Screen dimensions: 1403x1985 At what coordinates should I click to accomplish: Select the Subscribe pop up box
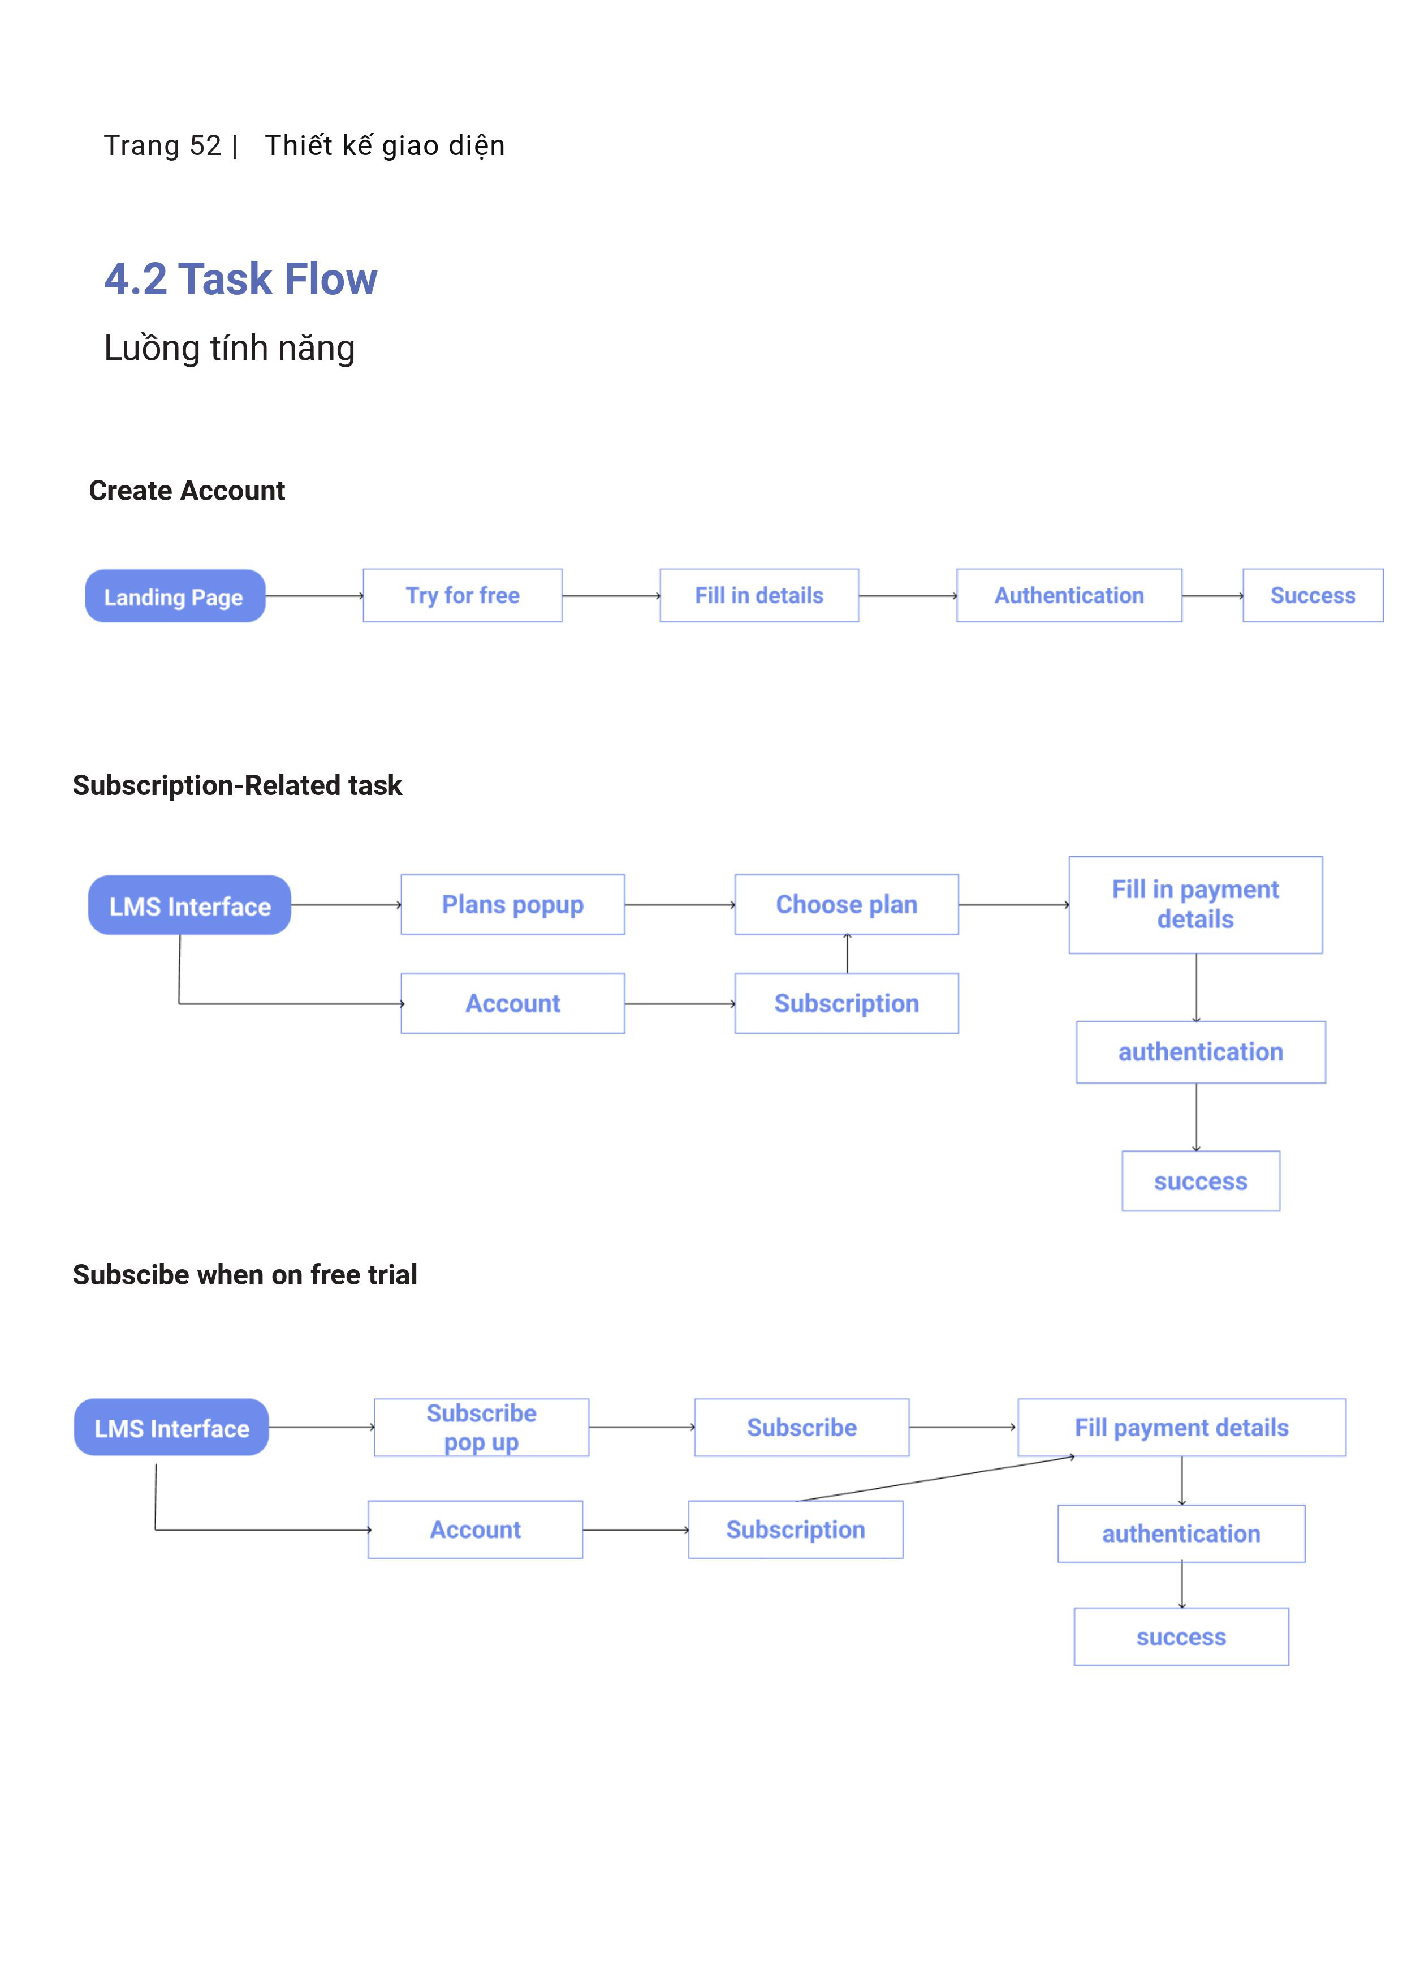(x=481, y=1428)
